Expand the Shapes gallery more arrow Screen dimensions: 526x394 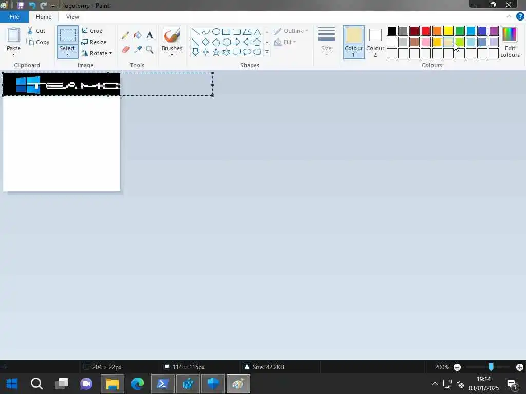(x=267, y=52)
